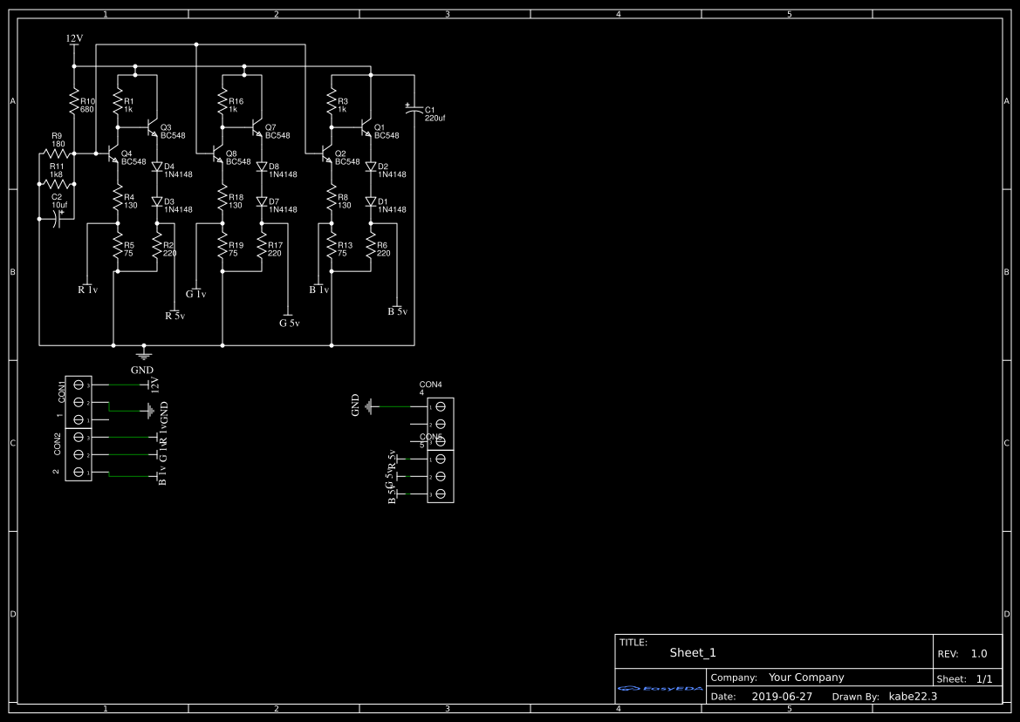Select the Date field 2019-06-27
1020x722 pixels.
784,696
